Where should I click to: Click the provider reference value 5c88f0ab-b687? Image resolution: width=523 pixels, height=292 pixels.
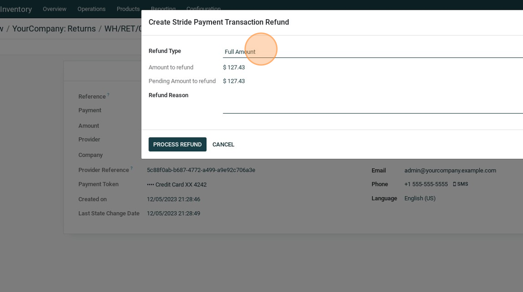[201, 170]
